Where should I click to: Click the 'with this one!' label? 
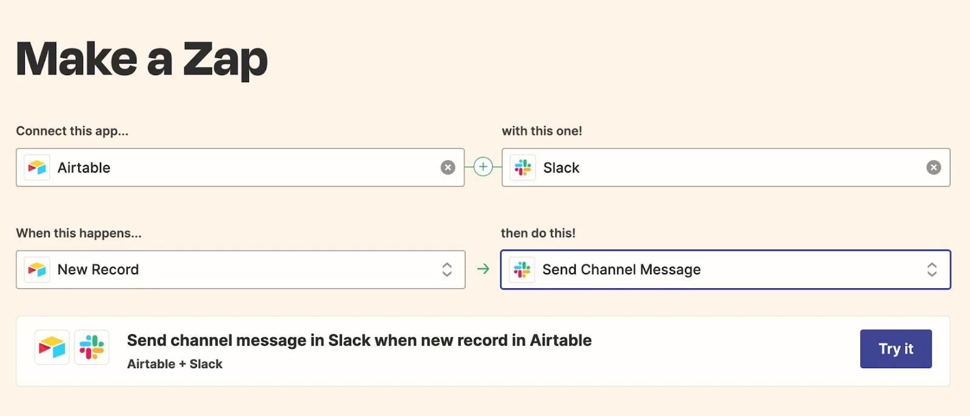tap(542, 131)
